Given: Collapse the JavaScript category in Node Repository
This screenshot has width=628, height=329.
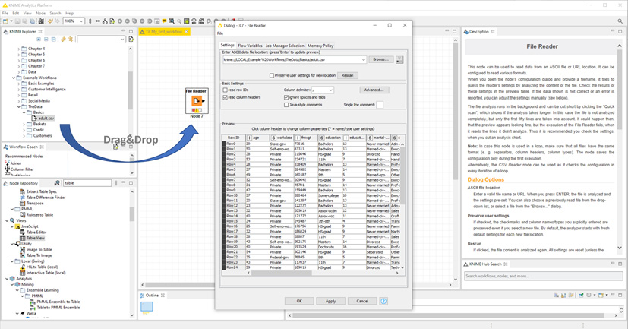Looking at the screenshot, I should [x=12, y=226].
